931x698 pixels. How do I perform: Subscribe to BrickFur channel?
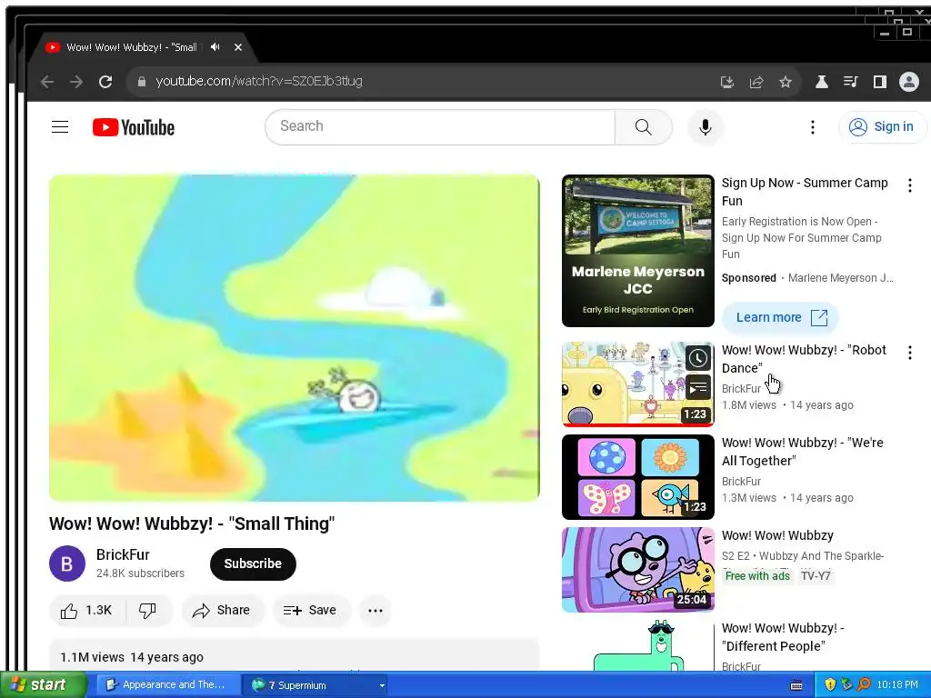253,563
